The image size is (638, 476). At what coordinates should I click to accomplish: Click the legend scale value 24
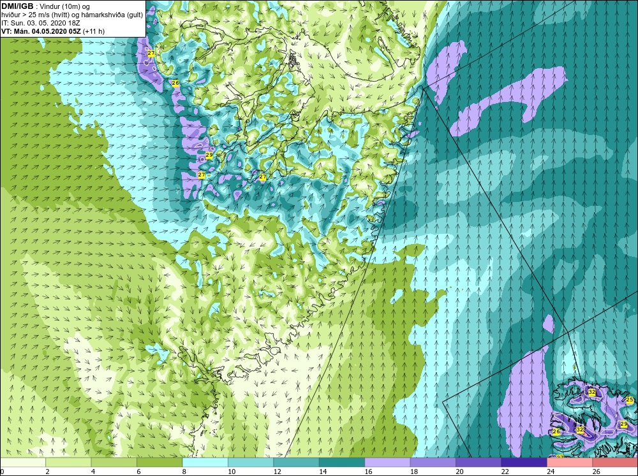point(551,472)
